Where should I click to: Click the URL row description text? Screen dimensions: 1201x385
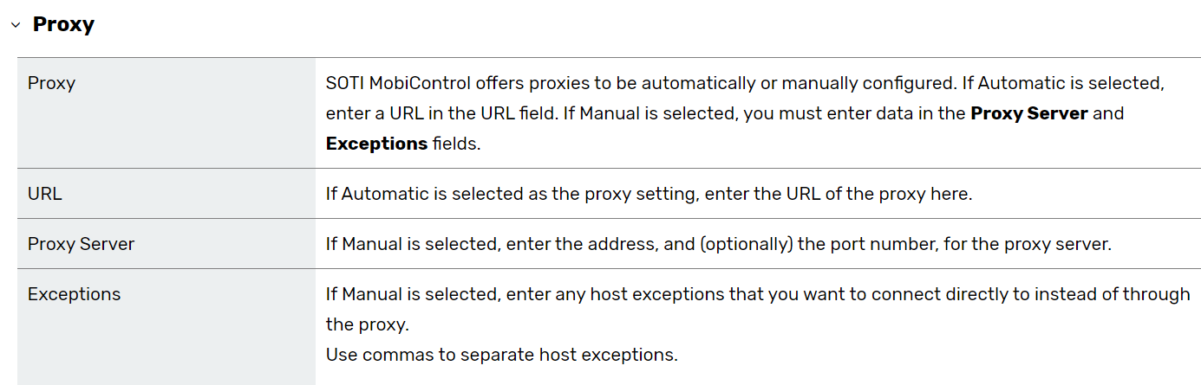coord(649,194)
